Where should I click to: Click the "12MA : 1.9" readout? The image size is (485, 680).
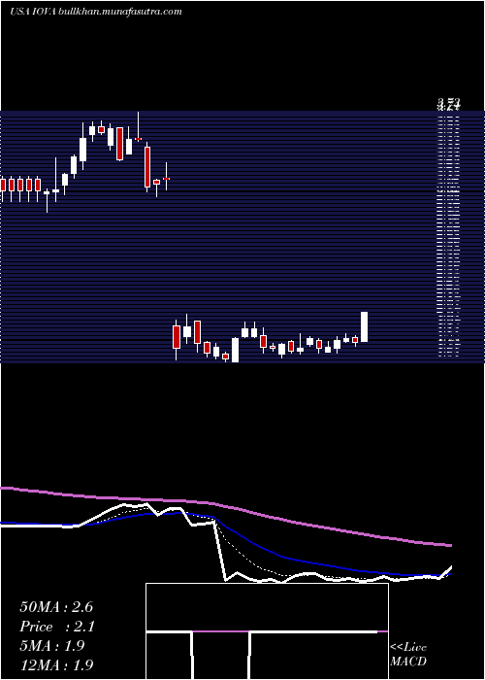click(x=56, y=664)
